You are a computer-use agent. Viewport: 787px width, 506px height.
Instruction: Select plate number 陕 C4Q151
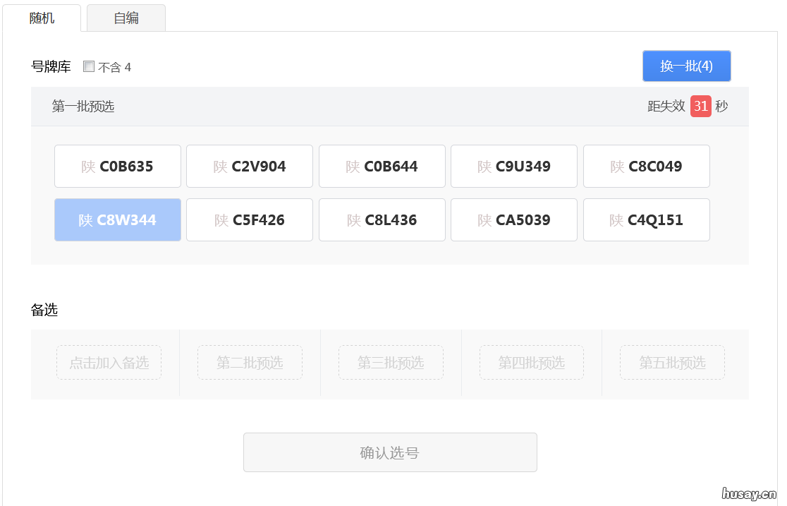[646, 220]
